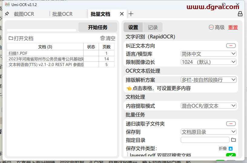Image resolution: width=247 pixels, height=163 pixels.
Task: Select the 批量文档 tab
Action: (100, 14)
